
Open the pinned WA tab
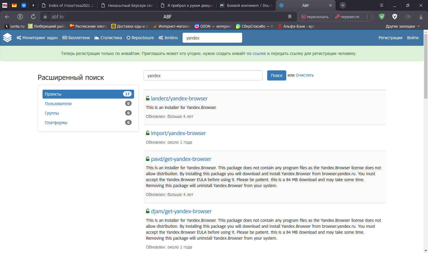point(5,5)
